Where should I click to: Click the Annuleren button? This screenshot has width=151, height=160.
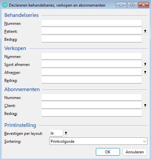(x=134, y=152)
